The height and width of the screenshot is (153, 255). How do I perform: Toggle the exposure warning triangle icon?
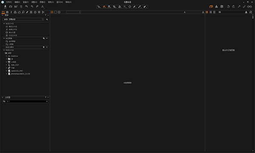click(x=216, y=7)
